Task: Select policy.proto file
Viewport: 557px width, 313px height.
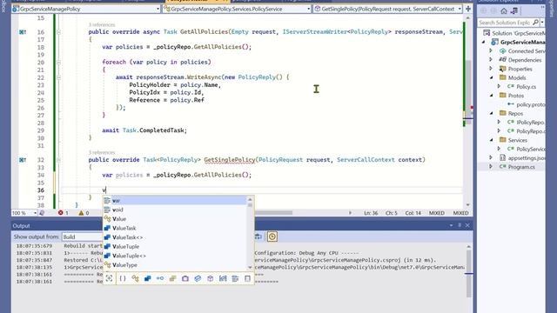Action: tap(530, 104)
